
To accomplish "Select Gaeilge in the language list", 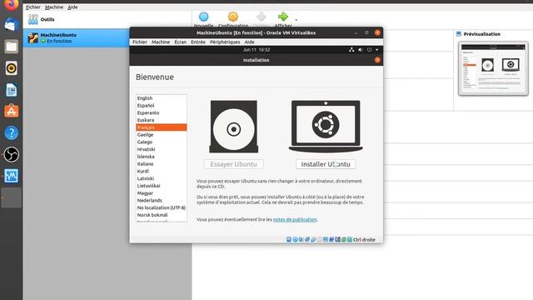I will (161, 135).
